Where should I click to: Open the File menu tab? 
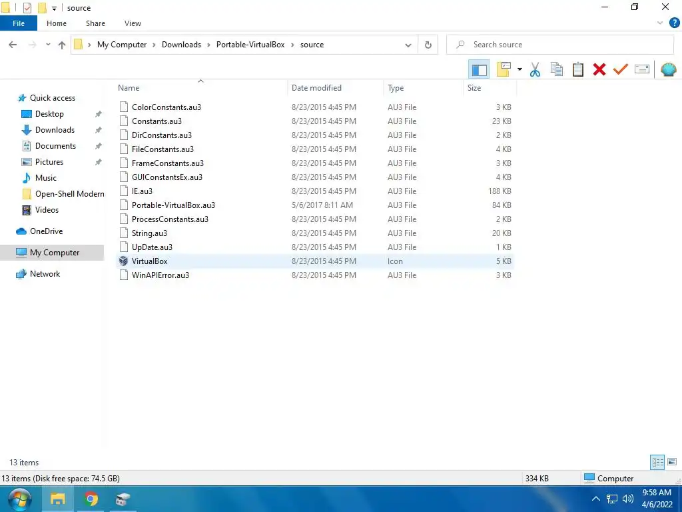pyautogui.click(x=19, y=23)
